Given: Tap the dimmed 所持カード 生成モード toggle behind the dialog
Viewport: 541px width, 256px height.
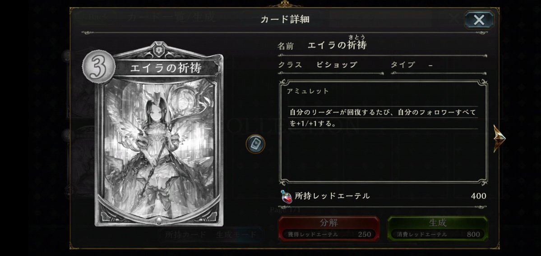Looking at the screenshot, I should click(x=211, y=235).
